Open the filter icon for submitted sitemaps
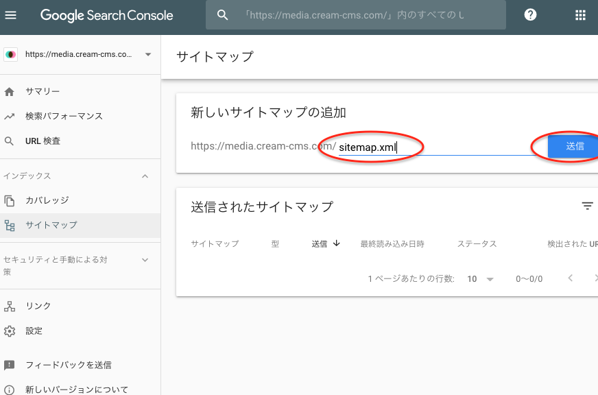598x395 pixels. [587, 206]
